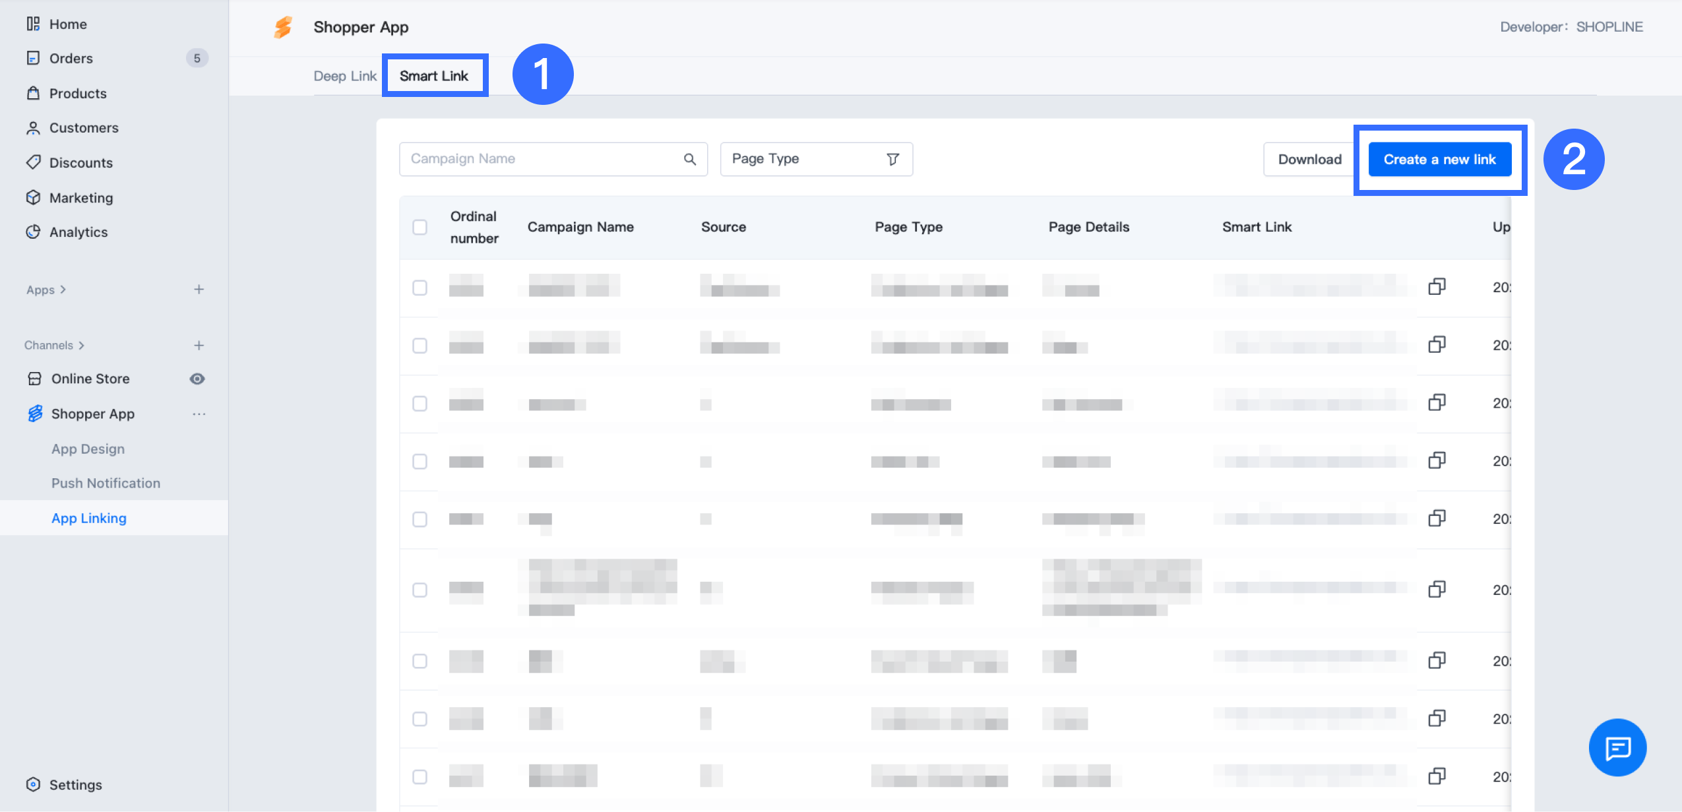Viewport: 1682px width, 812px height.
Task: Click the plus icon next to Apps
Action: click(x=199, y=290)
